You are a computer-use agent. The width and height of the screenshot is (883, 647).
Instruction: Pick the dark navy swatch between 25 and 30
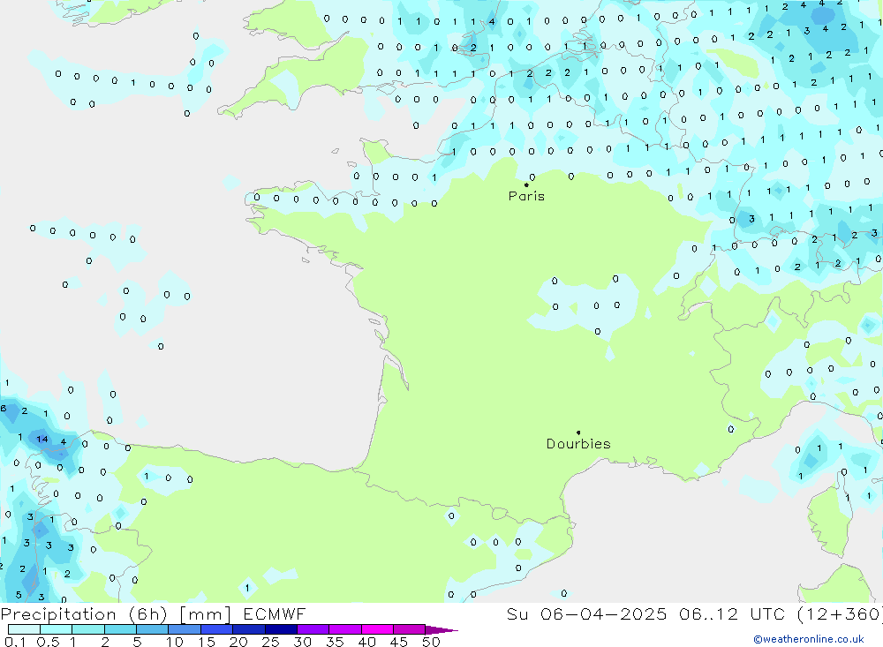pos(281,629)
